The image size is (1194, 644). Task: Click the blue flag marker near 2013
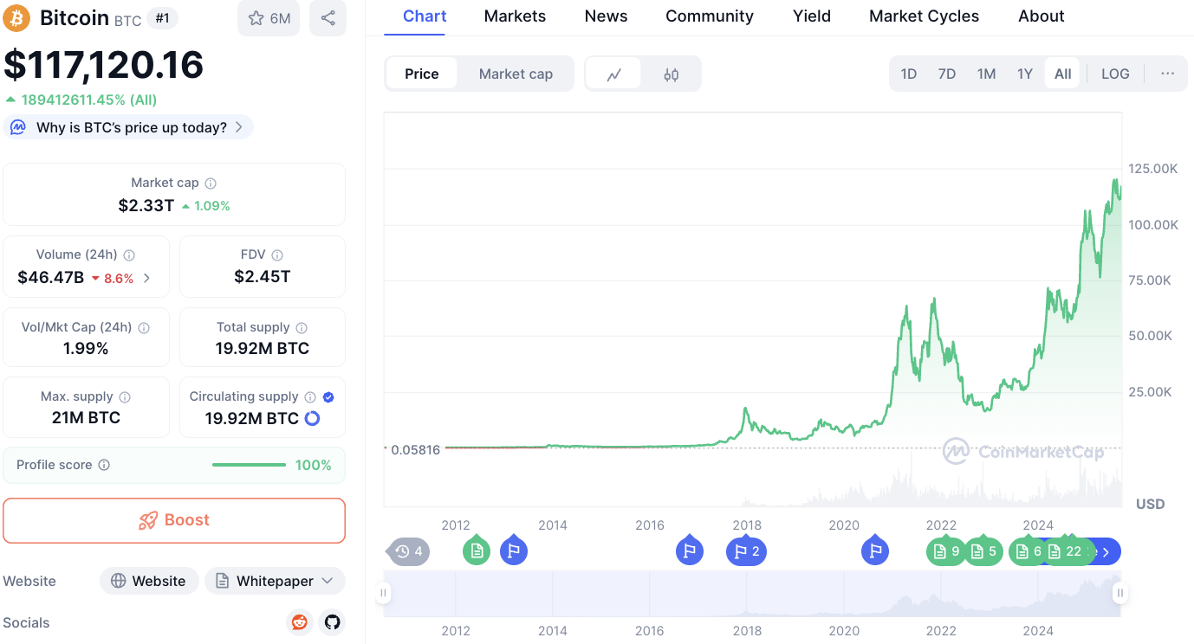point(514,551)
